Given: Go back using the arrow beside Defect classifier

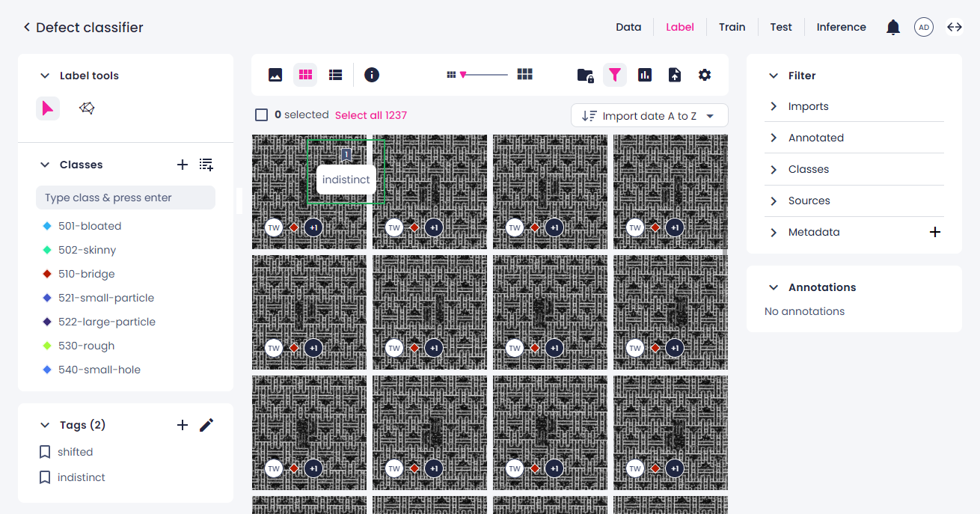Looking at the screenshot, I should click(x=27, y=27).
